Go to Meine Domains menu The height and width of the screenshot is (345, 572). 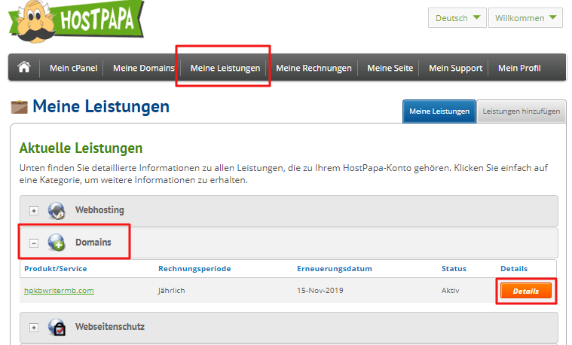(x=144, y=68)
